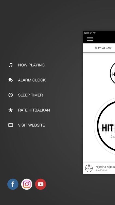
Task: Choose SLEEP TIMER from the side menu
Action: click(x=30, y=95)
